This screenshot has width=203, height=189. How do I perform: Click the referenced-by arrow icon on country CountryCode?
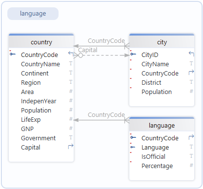pos(71,54)
